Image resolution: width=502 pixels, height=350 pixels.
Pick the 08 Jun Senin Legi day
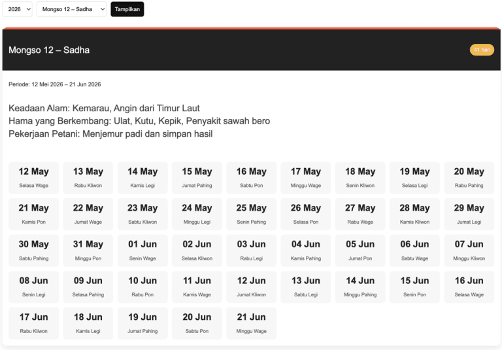click(33, 287)
